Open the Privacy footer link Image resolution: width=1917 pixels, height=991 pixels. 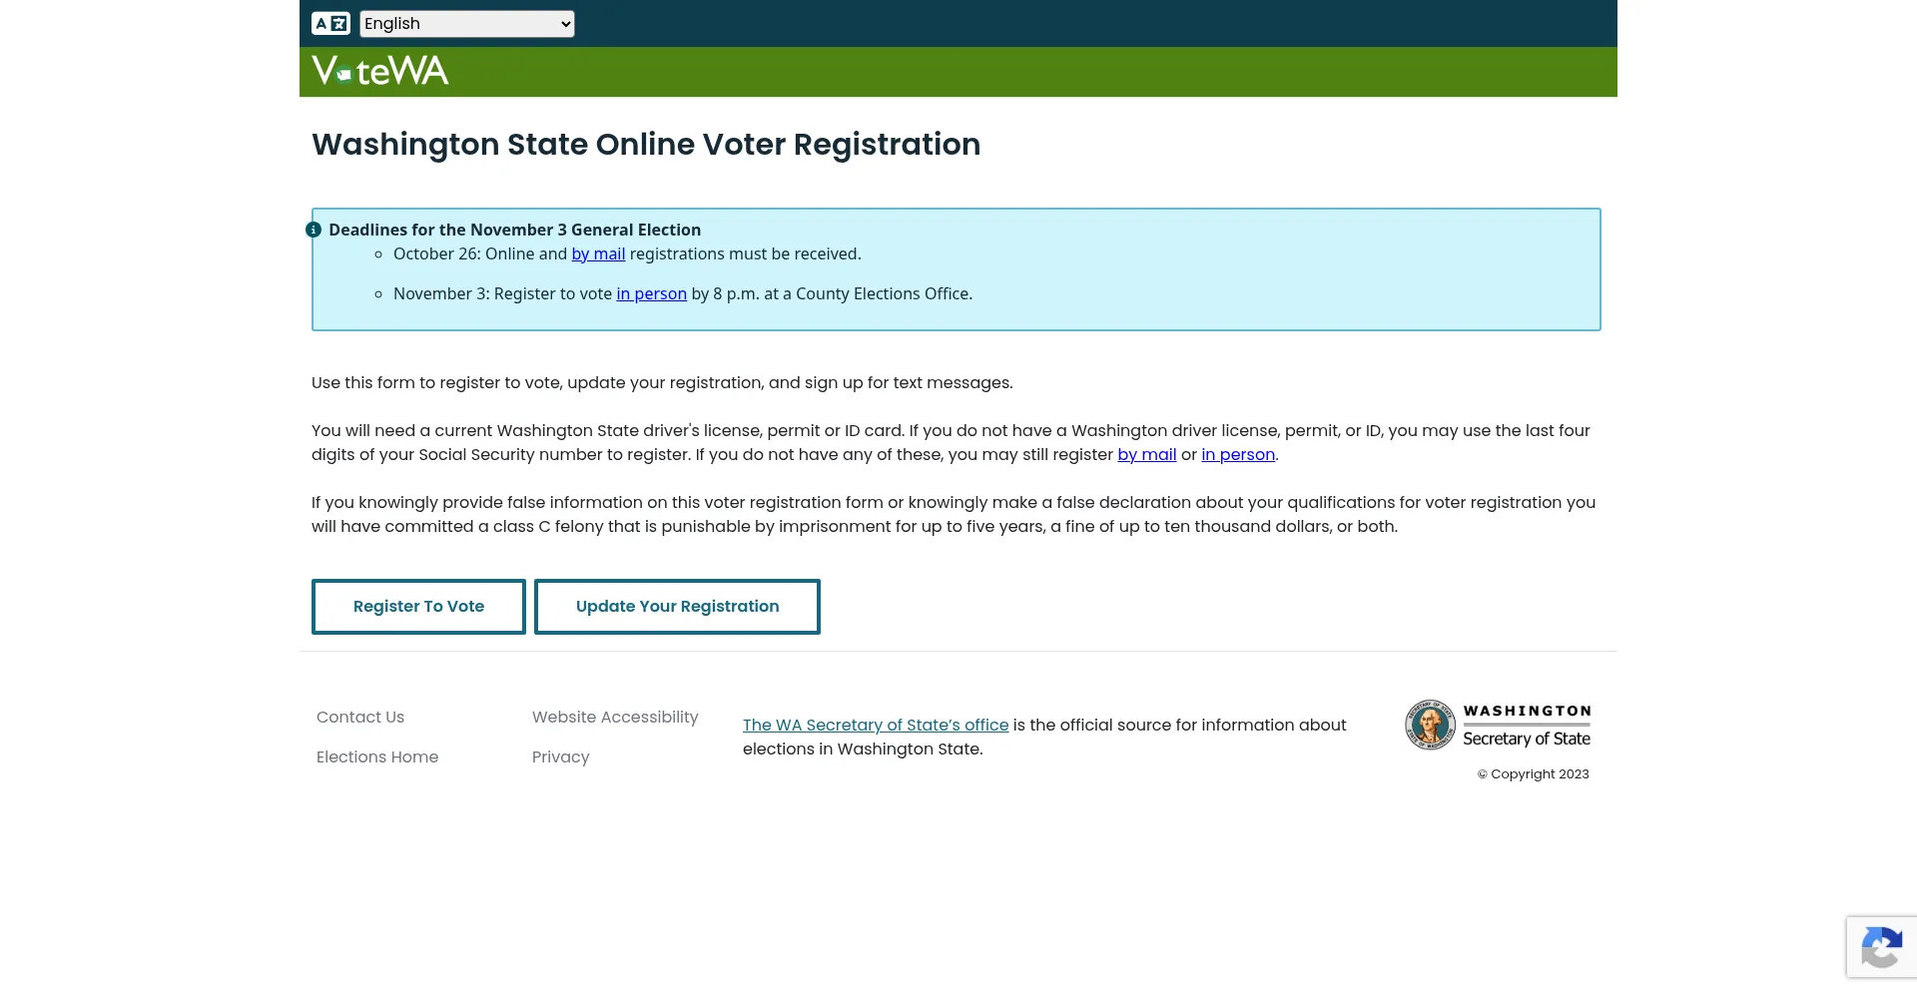click(561, 756)
